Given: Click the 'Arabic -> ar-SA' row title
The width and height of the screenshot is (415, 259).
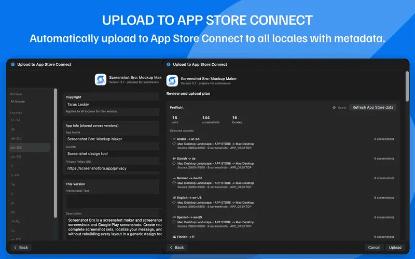Looking at the screenshot, I should click(188, 139).
